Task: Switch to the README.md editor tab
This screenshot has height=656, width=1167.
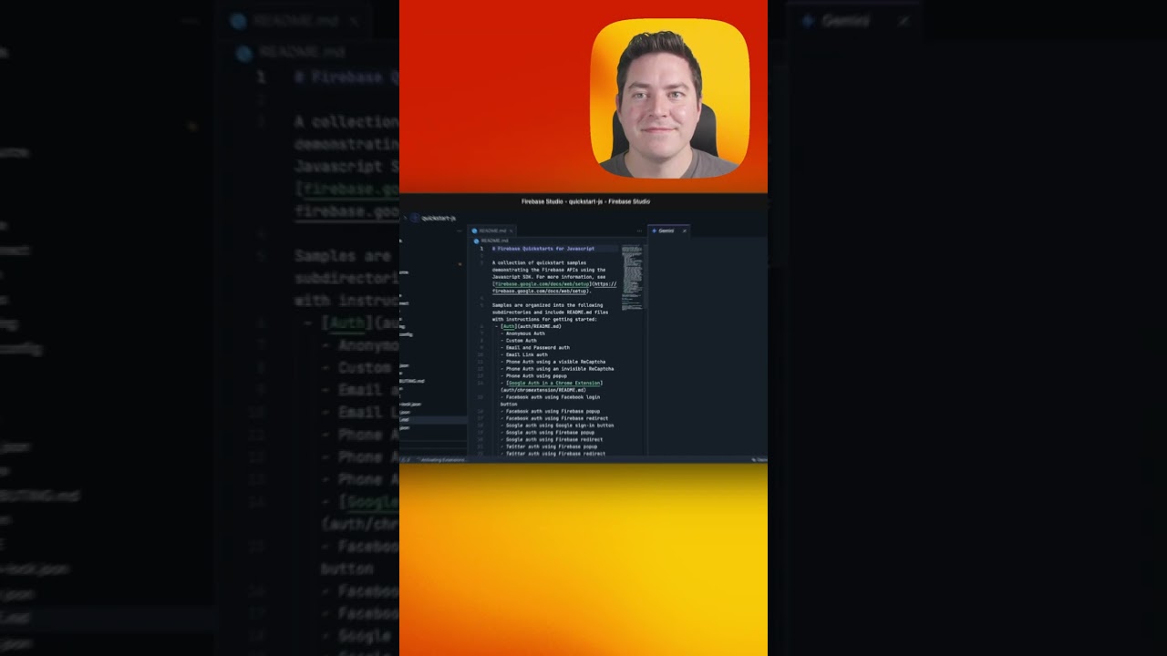Action: coord(492,231)
